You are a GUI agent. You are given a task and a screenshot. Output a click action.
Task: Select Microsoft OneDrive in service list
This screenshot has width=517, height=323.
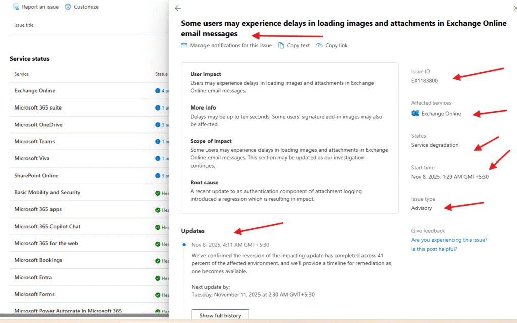(x=38, y=125)
